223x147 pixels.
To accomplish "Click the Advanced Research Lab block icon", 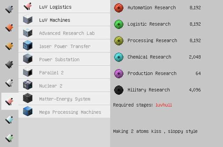I will pyautogui.click(x=28, y=33).
